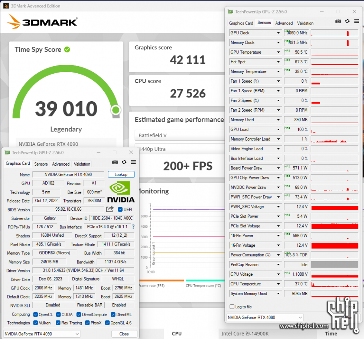Switch to Advanced tab in lower-left GPU-Z window
The image size is (364, 339).
(61, 164)
